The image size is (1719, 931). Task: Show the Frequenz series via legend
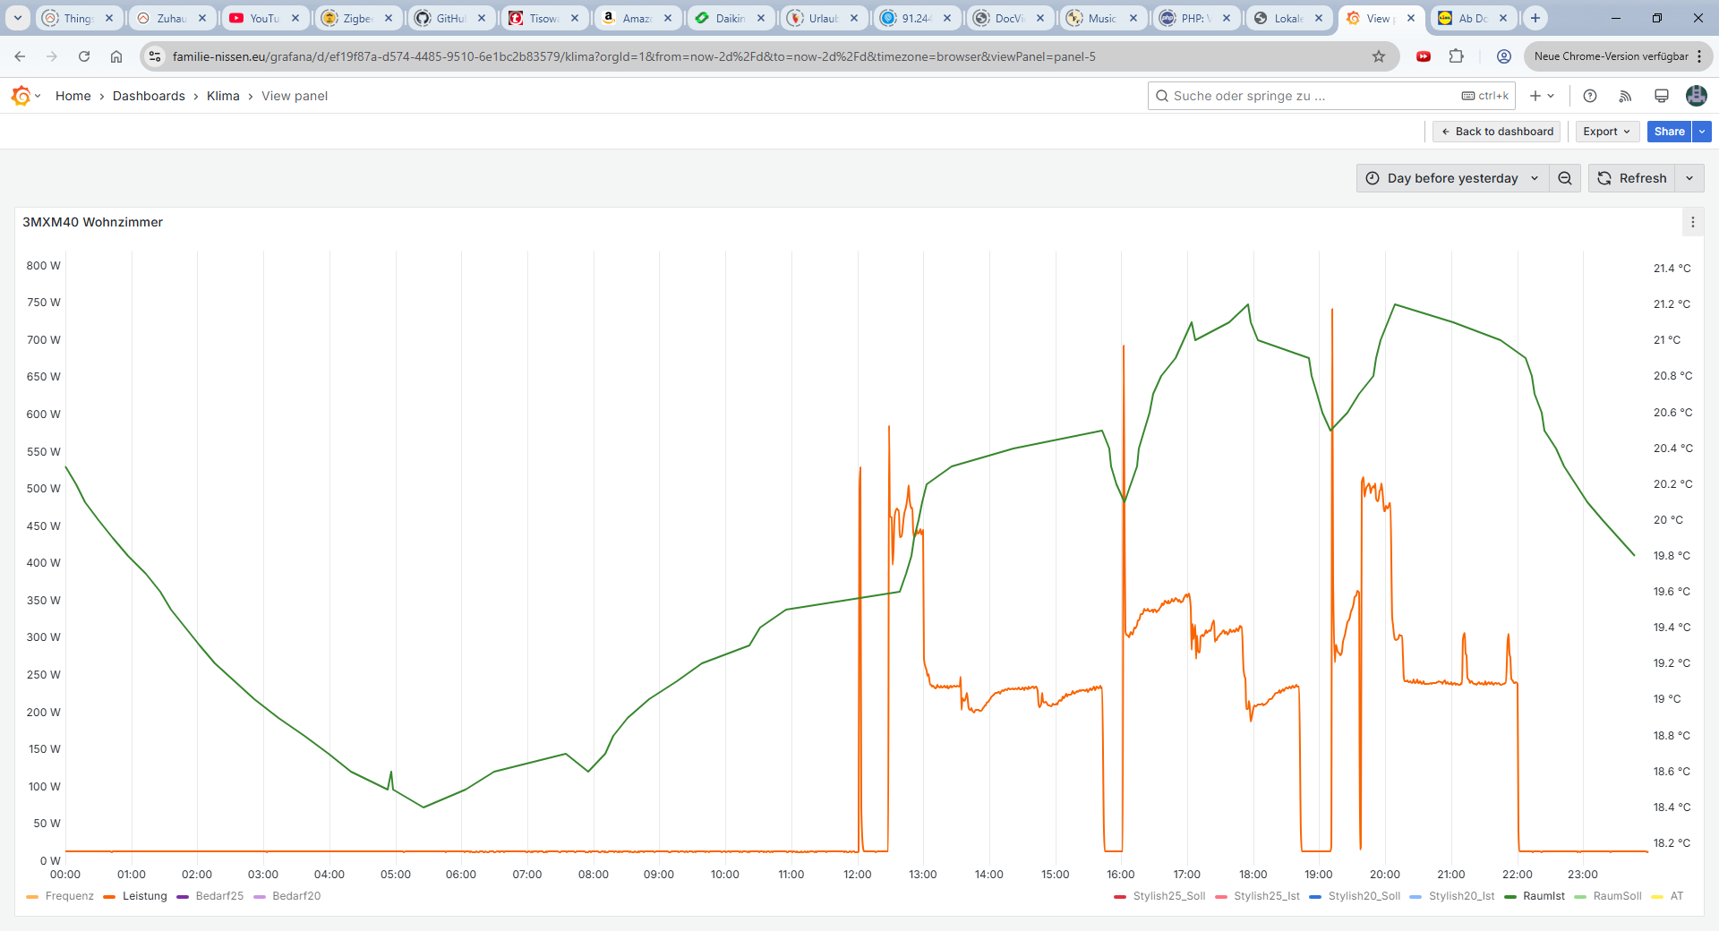(x=69, y=896)
